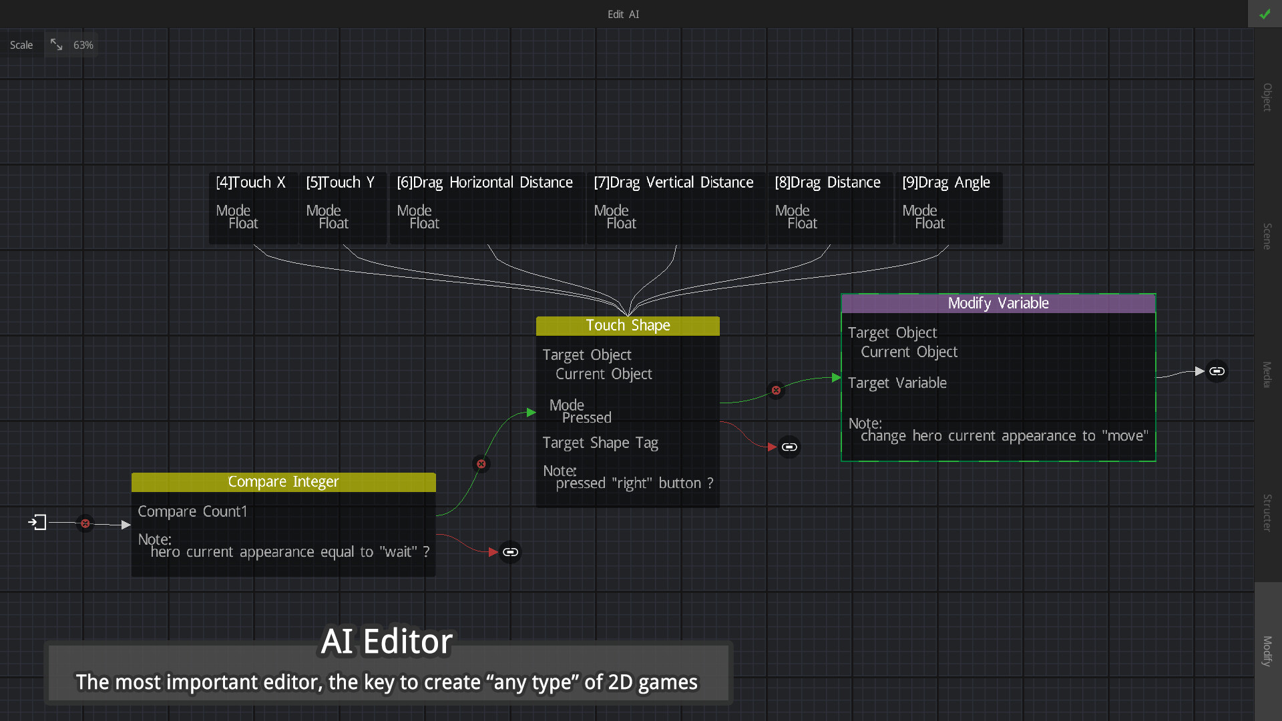Toggle the red disconnect on the entry wire
This screenshot has height=721, width=1282.
(x=85, y=524)
